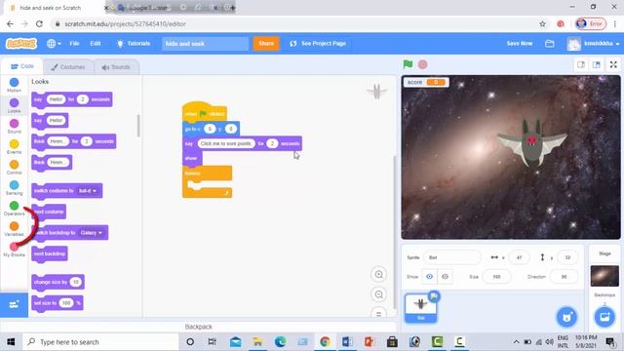Click See Project Page
This screenshot has width=624, height=351.
click(318, 43)
